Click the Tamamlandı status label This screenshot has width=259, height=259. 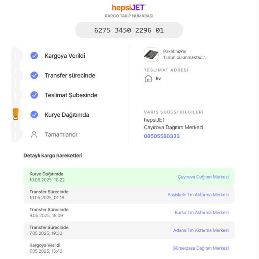(x=61, y=135)
